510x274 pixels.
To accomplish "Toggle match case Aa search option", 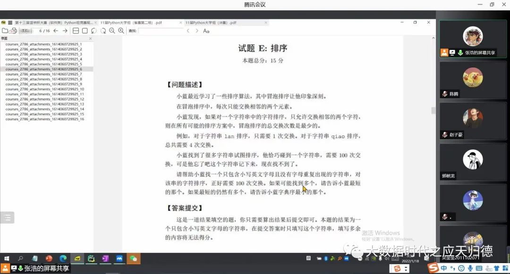I will coord(206,31).
